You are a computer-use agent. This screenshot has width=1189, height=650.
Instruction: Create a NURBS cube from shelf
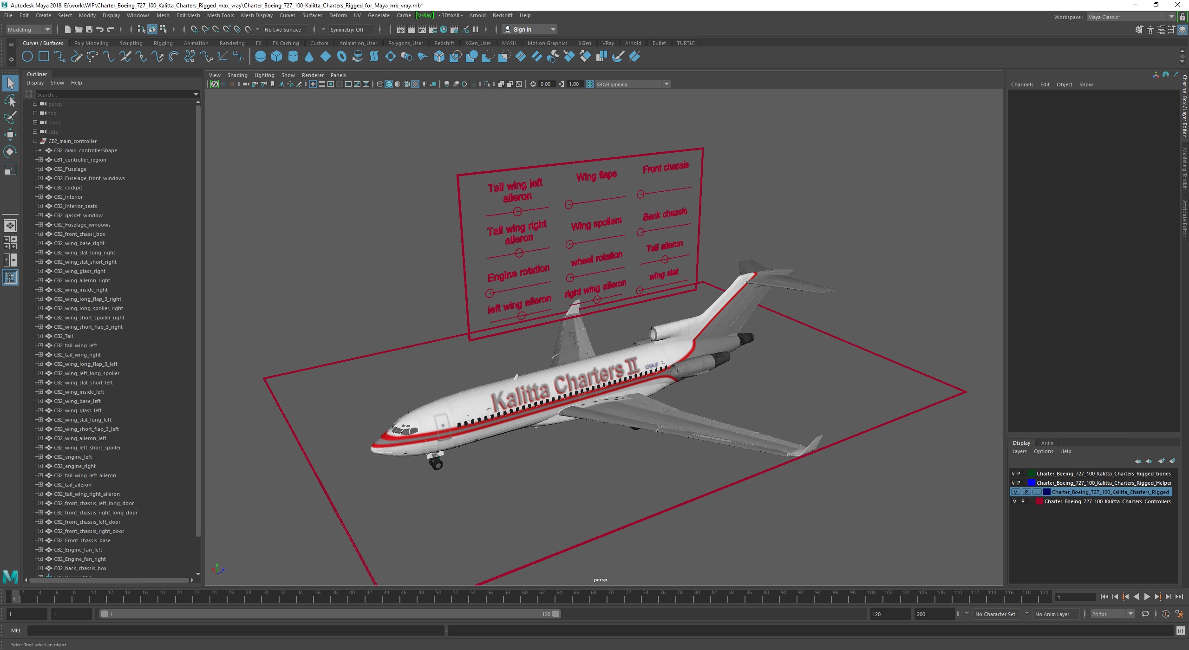[x=277, y=57]
